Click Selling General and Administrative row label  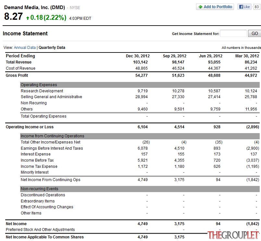[51, 97]
